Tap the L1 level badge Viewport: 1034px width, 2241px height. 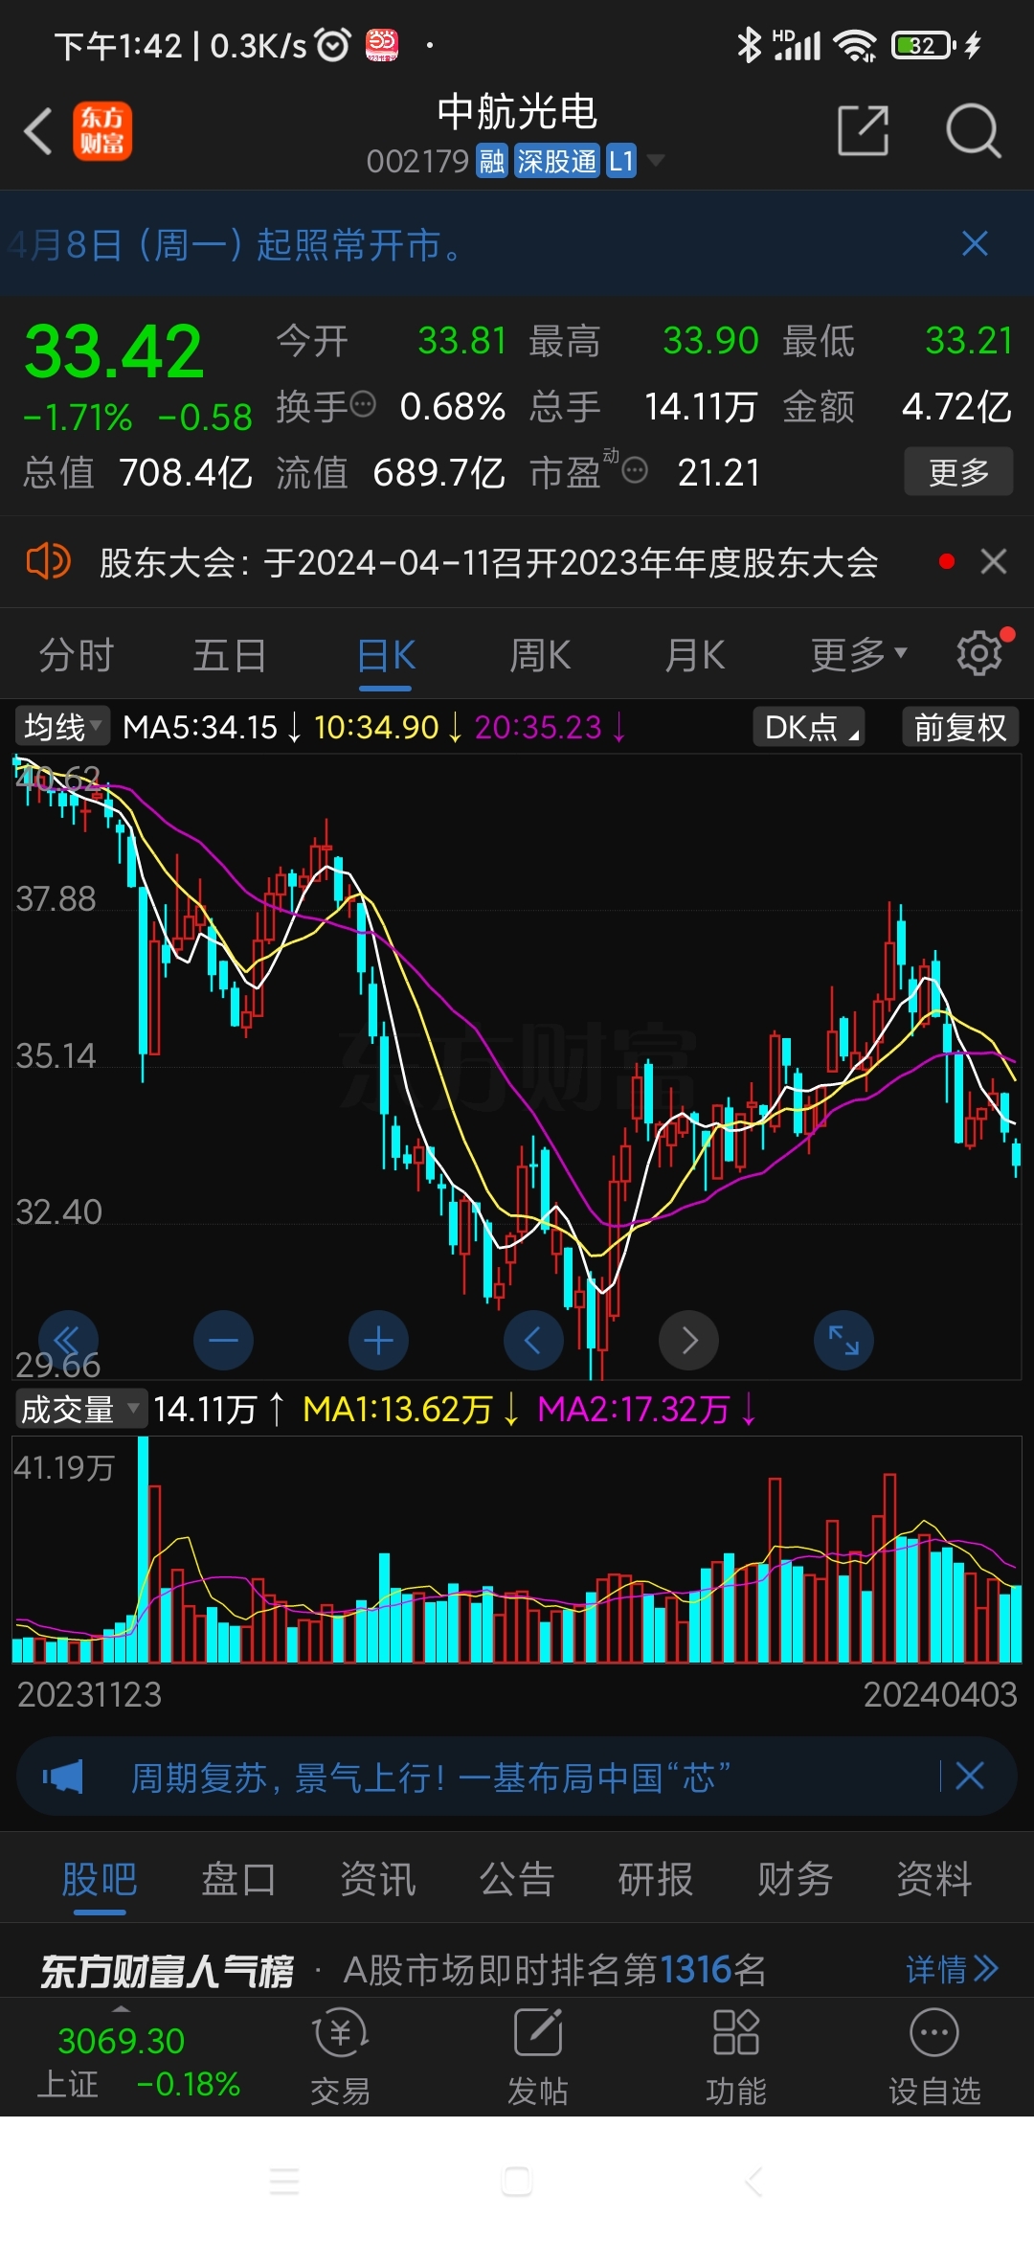point(621,161)
